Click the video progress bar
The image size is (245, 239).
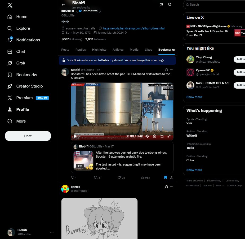coord(122,130)
